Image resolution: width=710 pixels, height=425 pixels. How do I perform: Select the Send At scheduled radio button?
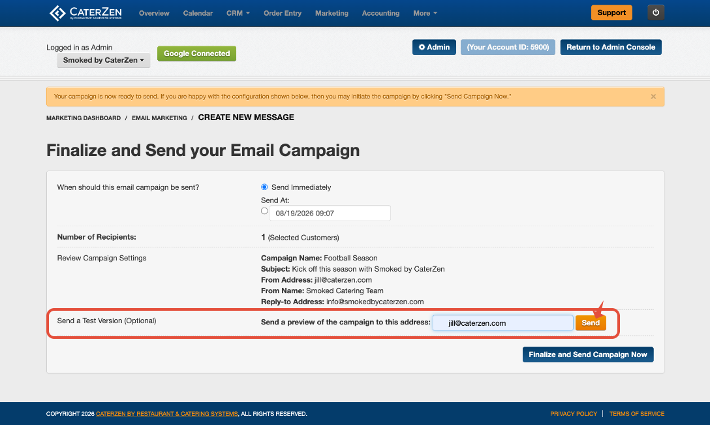[x=264, y=211]
